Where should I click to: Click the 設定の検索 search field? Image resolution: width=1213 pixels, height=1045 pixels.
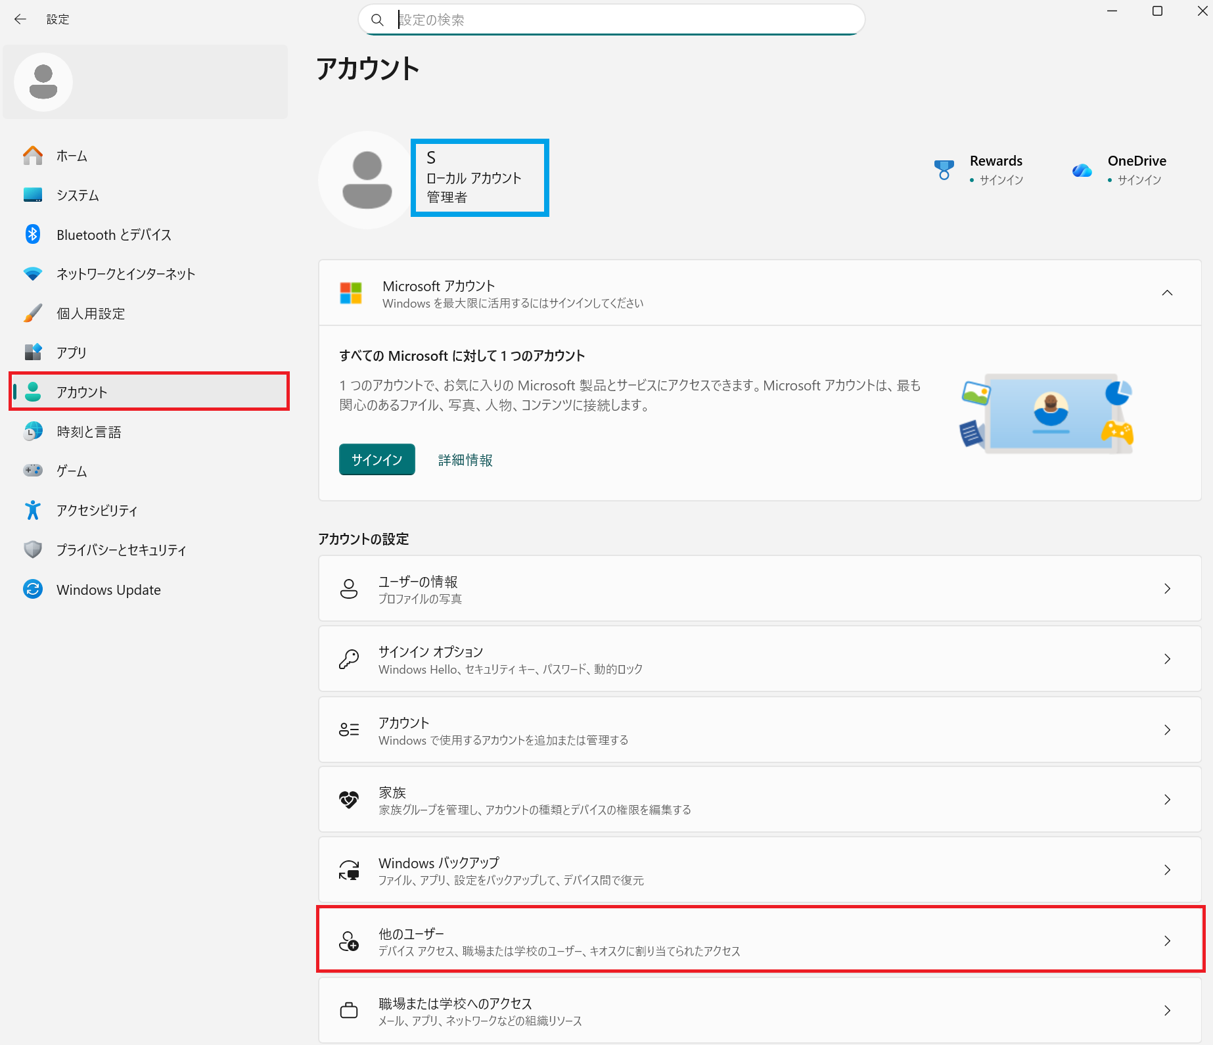point(610,20)
